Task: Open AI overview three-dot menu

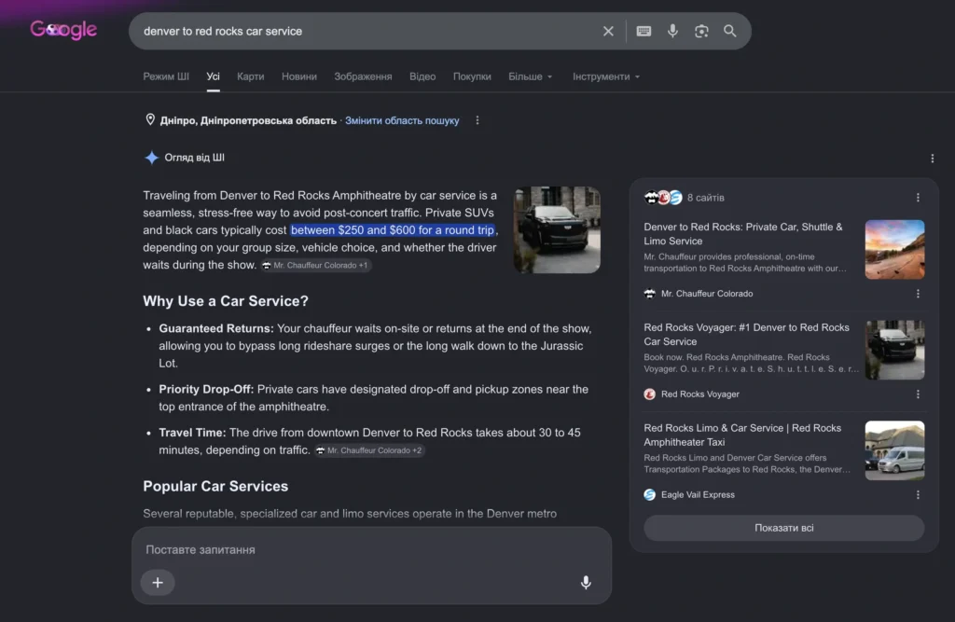Action: coord(932,159)
